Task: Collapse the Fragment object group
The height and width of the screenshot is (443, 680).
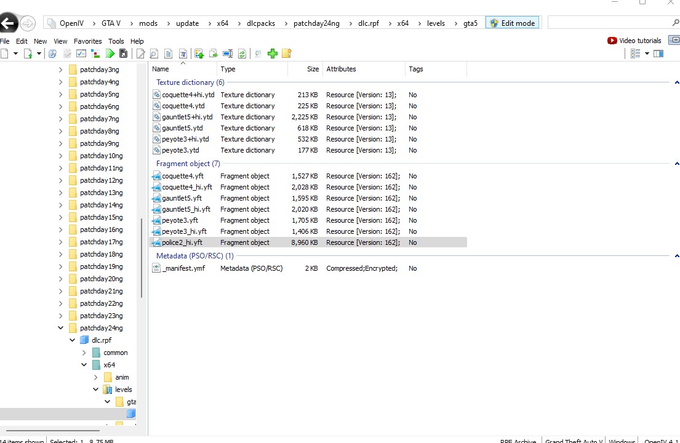Action: [676, 164]
